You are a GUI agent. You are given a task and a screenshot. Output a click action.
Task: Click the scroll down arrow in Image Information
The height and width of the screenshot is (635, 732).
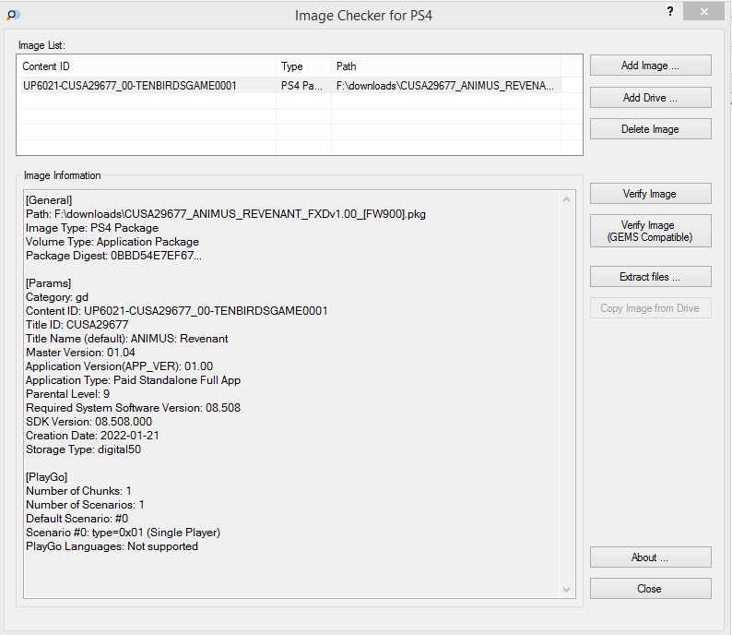click(566, 590)
